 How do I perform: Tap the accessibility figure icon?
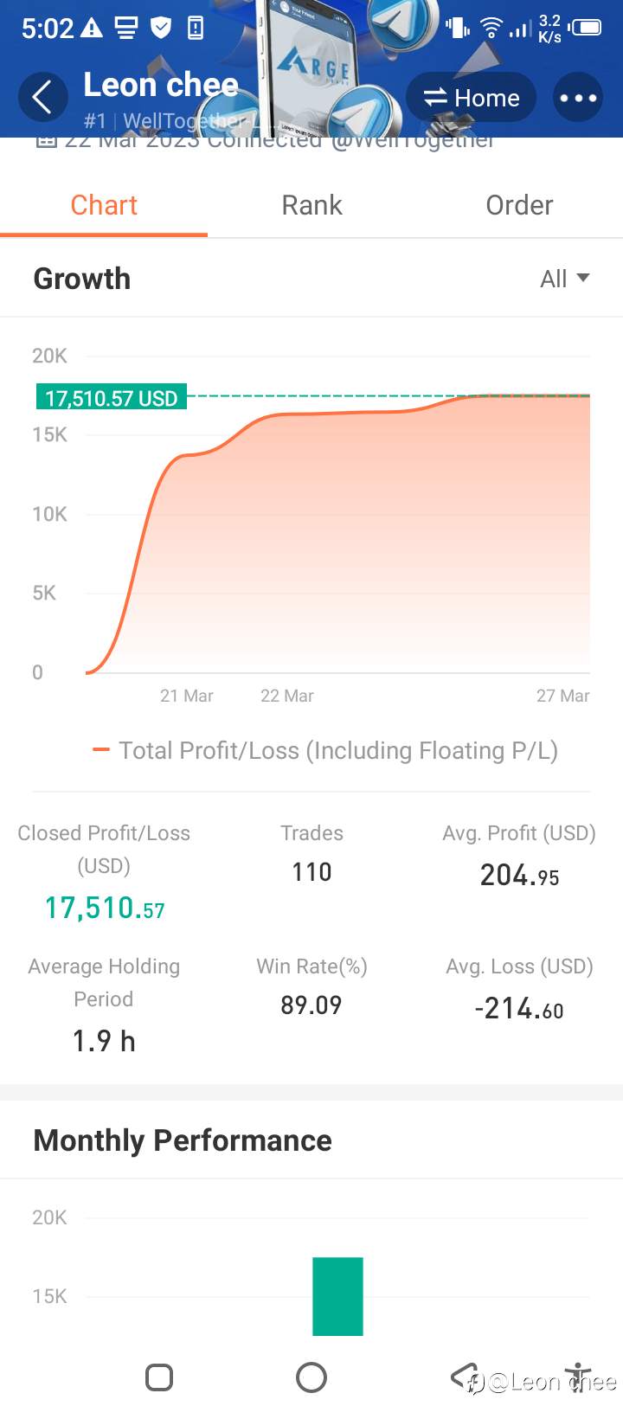578,1376
